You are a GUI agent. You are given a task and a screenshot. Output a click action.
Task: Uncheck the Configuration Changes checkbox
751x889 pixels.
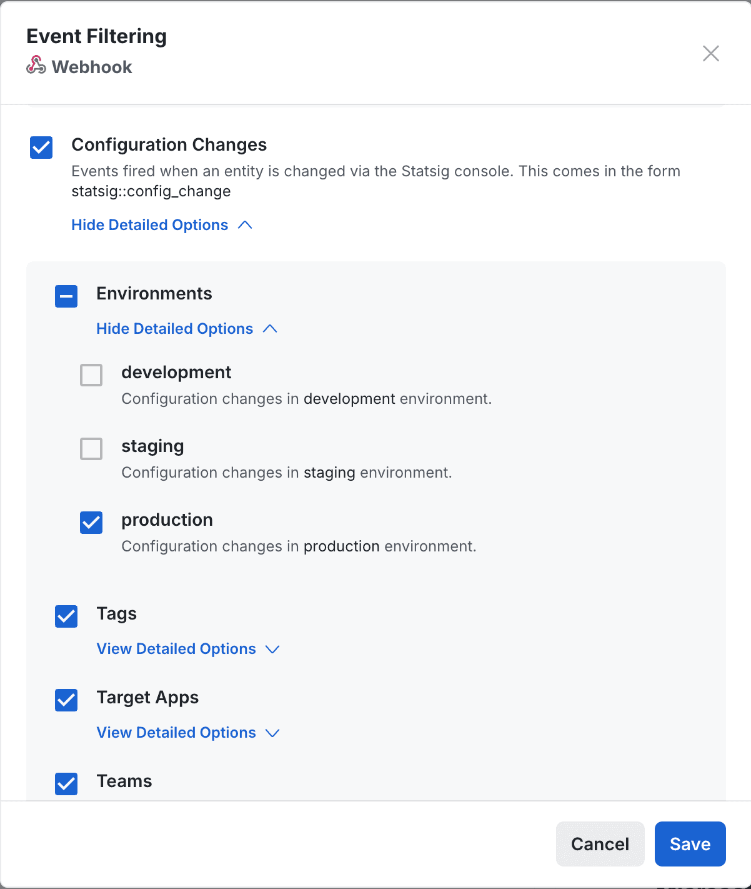pos(41,148)
